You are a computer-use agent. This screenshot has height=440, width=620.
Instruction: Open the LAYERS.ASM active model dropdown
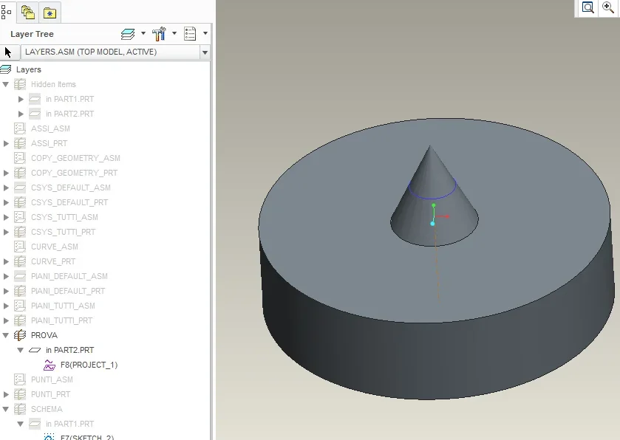(115, 52)
